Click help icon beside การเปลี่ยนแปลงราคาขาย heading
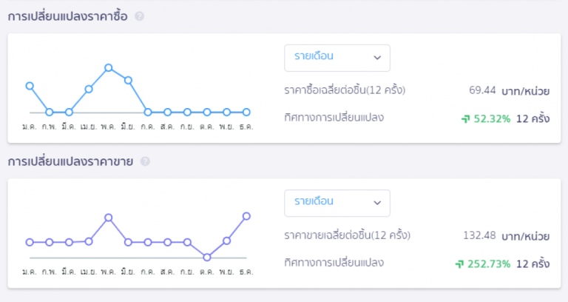Image resolution: width=568 pixels, height=302 pixels. 145,161
